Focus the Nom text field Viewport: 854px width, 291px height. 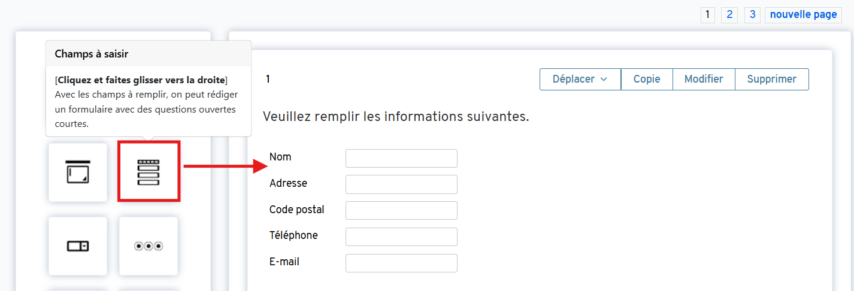point(401,158)
